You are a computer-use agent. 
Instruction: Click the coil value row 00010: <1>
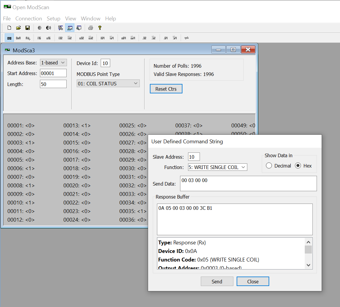tap(21, 203)
